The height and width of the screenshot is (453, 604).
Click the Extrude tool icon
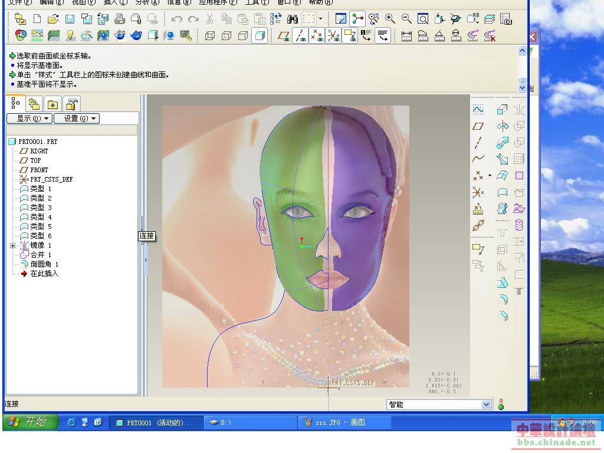502,110
